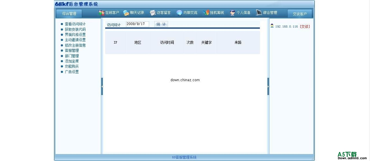Focus the date field showing 2009/9/17
370x161 pixels.
(138, 24)
